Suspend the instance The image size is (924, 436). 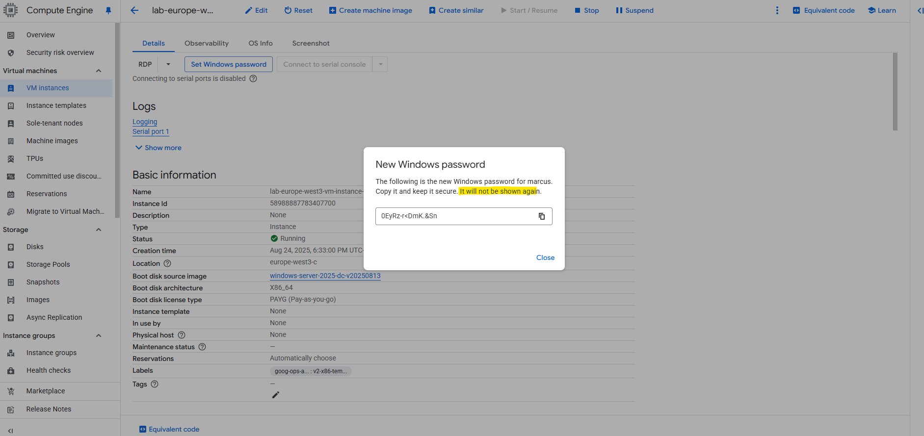tap(634, 10)
